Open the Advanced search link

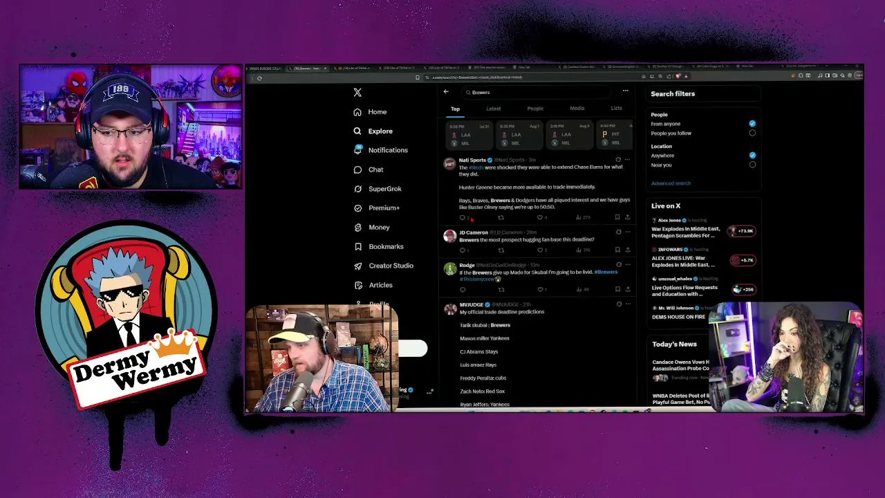coord(671,183)
